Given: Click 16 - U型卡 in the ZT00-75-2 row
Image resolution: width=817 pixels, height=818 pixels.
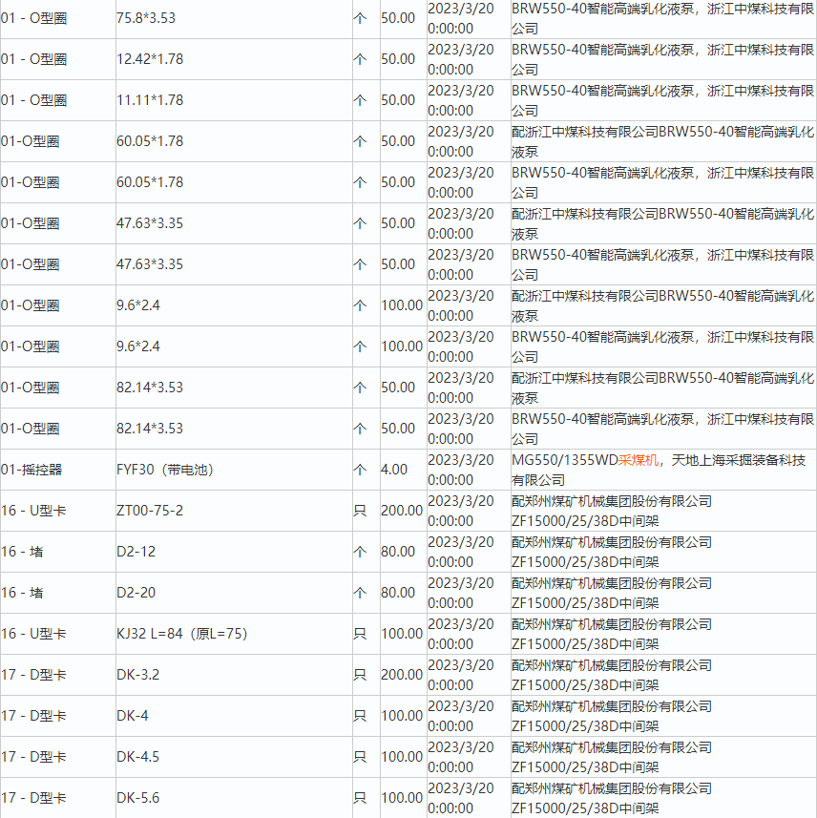Looking at the screenshot, I should 57,511.
